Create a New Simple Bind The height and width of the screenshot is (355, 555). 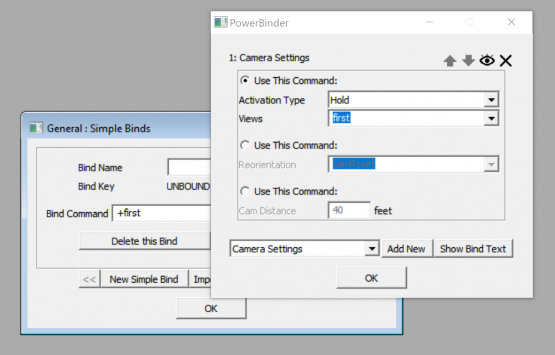[x=144, y=278]
